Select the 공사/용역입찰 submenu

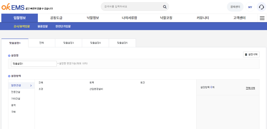pyautogui.click(x=22, y=26)
